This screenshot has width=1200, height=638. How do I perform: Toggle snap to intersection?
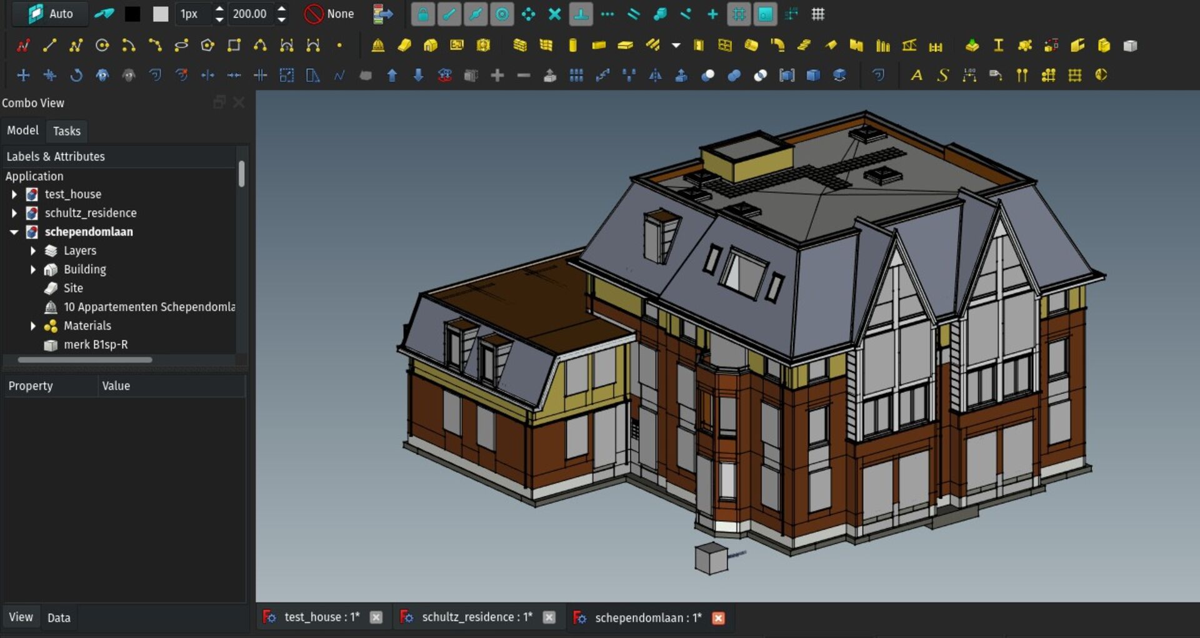[554, 14]
